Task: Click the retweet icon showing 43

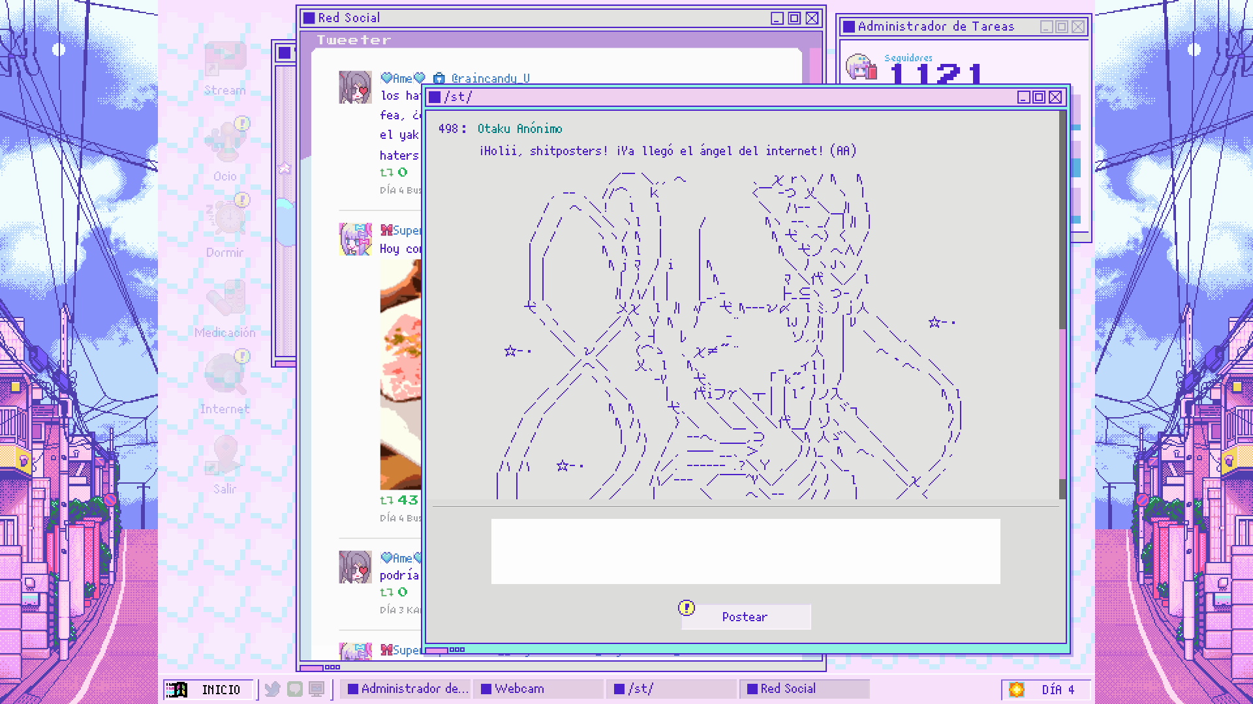Action: pos(386,500)
